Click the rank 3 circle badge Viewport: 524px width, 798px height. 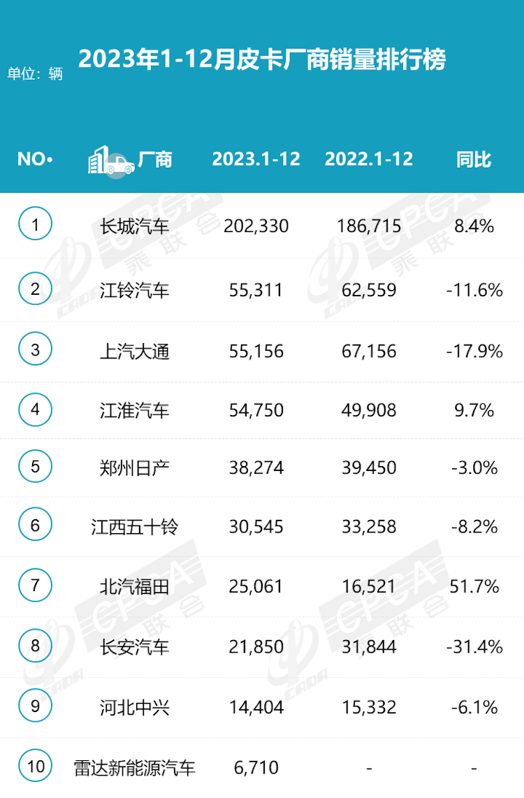[35, 349]
